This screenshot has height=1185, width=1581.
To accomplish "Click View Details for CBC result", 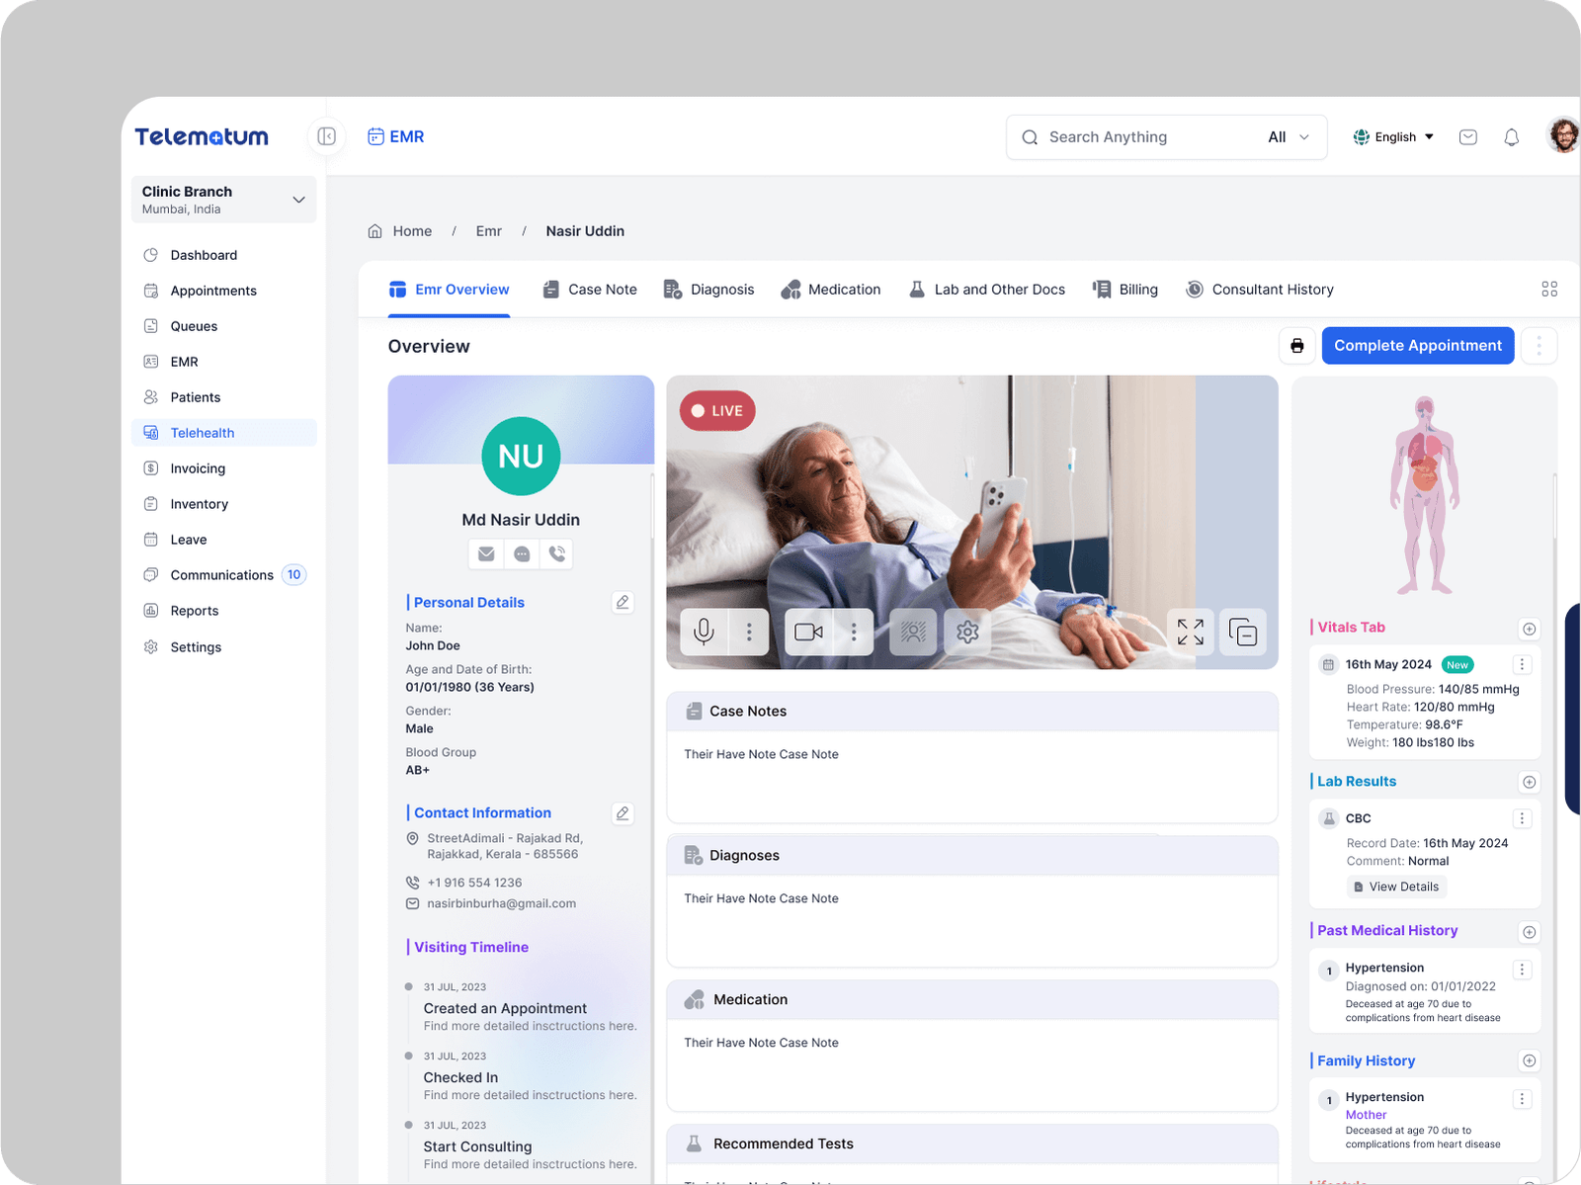I will [1395, 887].
